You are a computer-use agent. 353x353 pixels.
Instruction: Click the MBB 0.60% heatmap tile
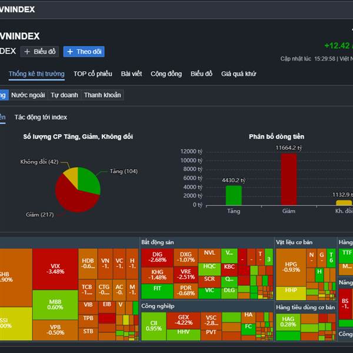point(55,305)
